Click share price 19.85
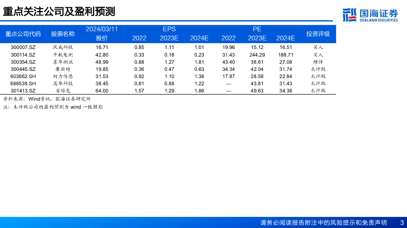The width and height of the screenshot is (407, 228). (x=102, y=69)
